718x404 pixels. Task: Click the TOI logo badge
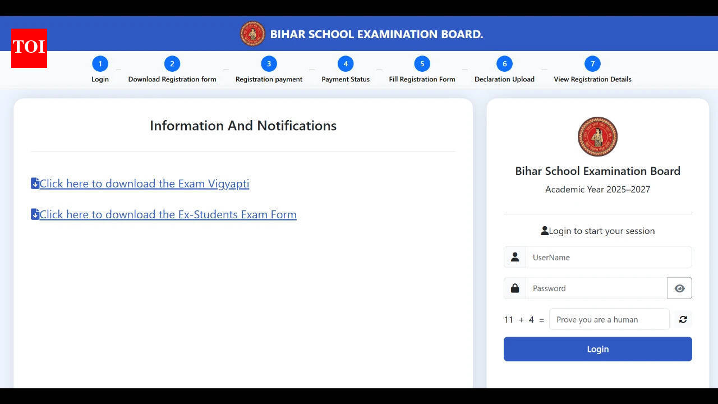tap(29, 48)
